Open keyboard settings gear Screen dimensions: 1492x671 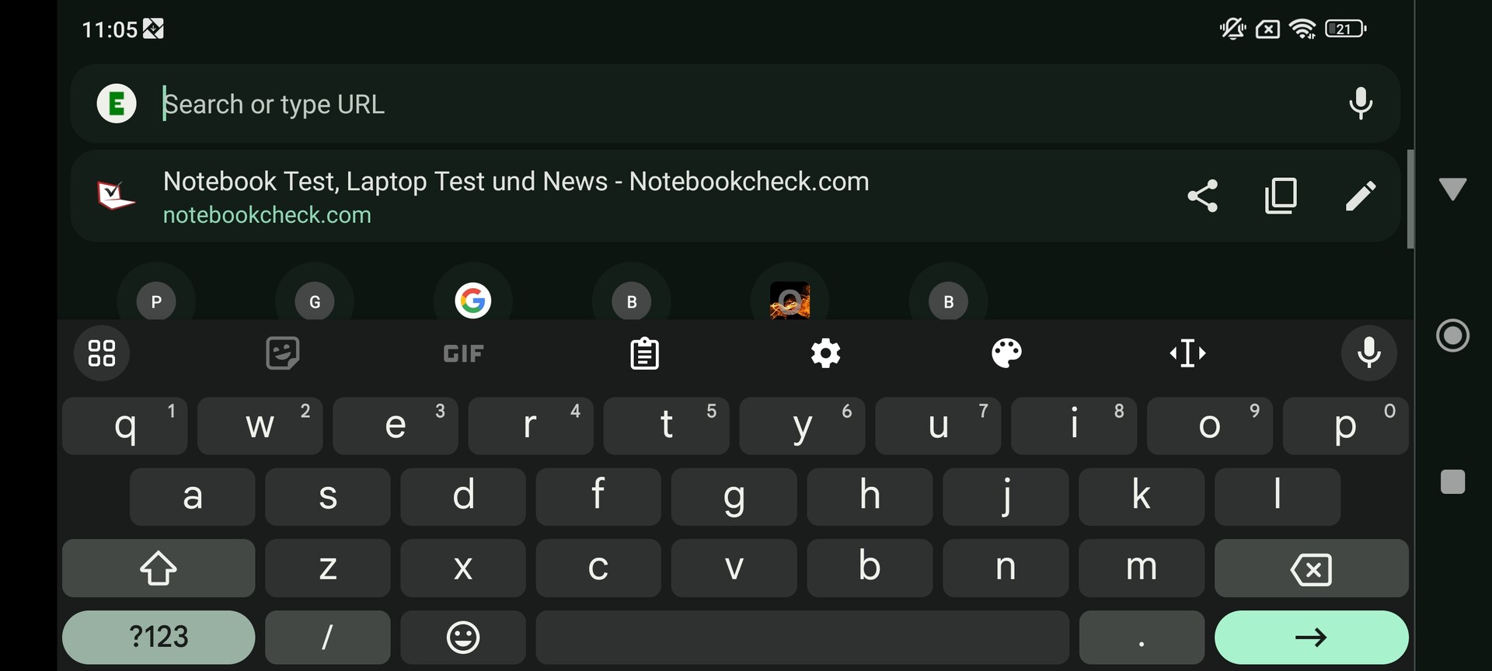(825, 353)
